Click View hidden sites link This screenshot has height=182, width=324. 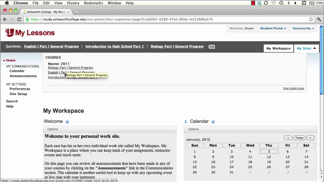click(293, 88)
